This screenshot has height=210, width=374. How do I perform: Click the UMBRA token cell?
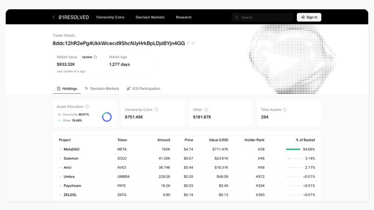[x=123, y=177]
